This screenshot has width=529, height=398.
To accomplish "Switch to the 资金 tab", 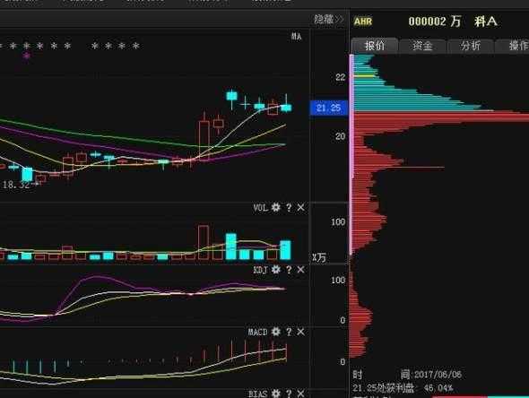I will coord(422,46).
